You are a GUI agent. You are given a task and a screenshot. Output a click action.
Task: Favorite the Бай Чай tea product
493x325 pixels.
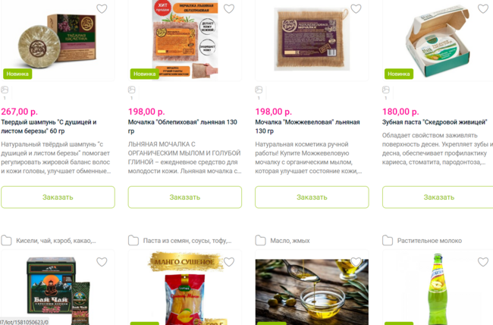(x=102, y=262)
